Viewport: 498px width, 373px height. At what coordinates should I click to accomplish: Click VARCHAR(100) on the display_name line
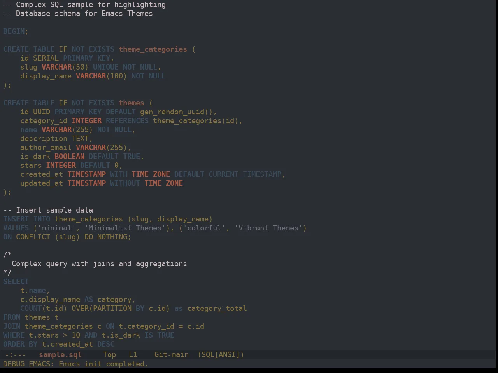(x=101, y=76)
